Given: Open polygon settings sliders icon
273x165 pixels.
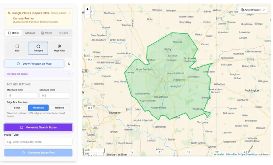Looking at the screenshot, I should point(69,64).
